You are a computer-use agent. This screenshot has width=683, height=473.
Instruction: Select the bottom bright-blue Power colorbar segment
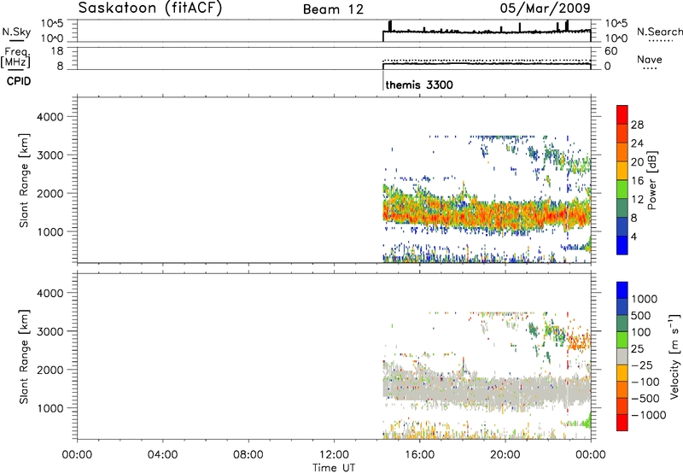click(622, 245)
